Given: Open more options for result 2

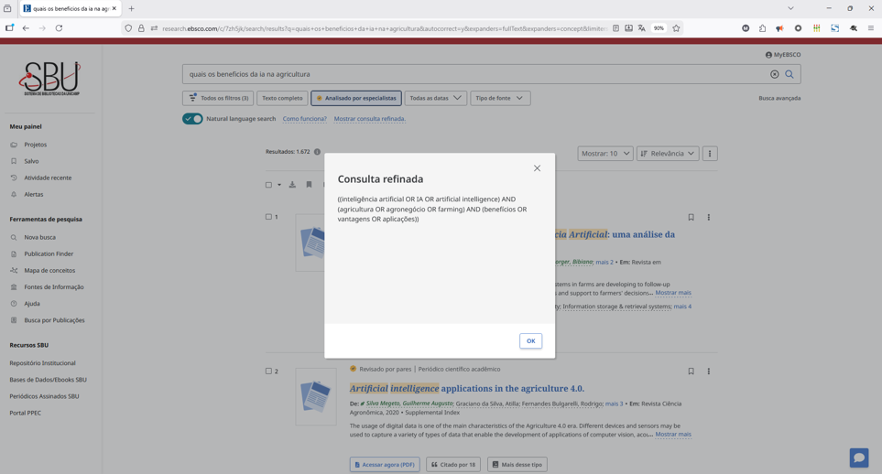Looking at the screenshot, I should 708,372.
